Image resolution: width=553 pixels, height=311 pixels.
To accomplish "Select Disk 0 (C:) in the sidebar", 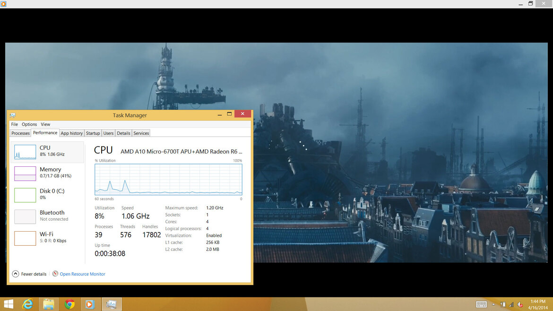I will [47, 195].
